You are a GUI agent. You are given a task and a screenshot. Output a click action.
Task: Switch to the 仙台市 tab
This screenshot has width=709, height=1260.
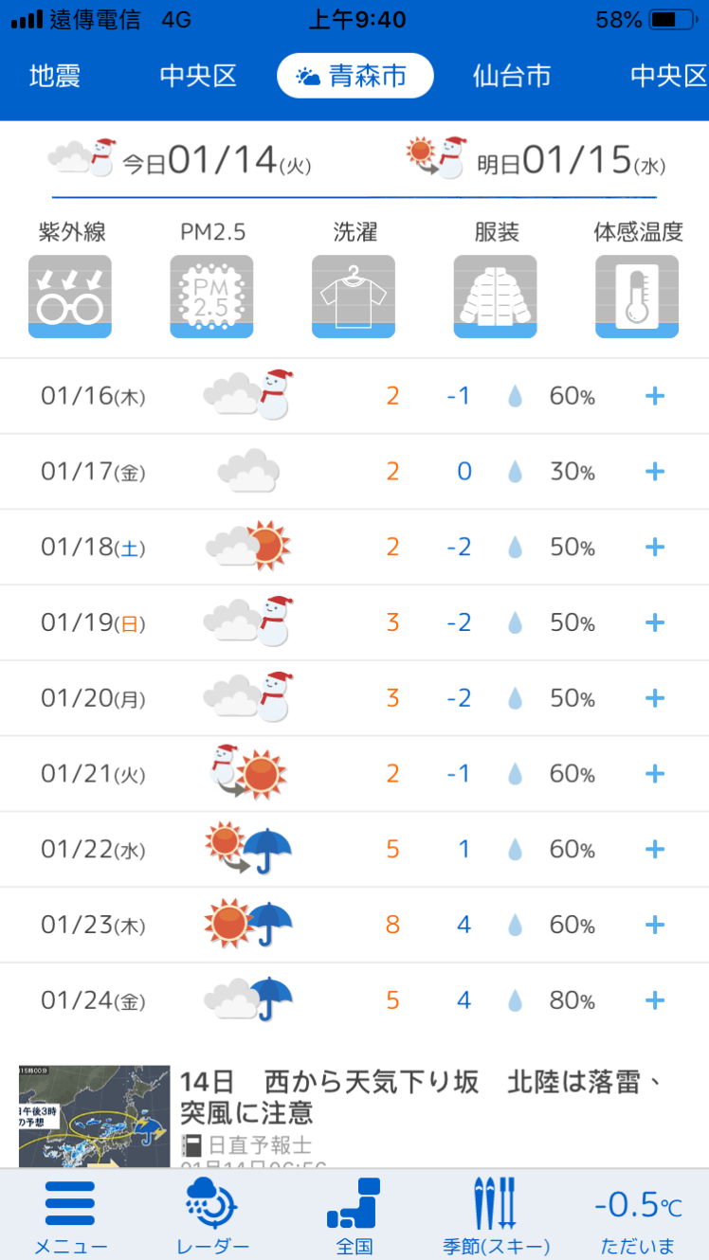[x=512, y=77]
